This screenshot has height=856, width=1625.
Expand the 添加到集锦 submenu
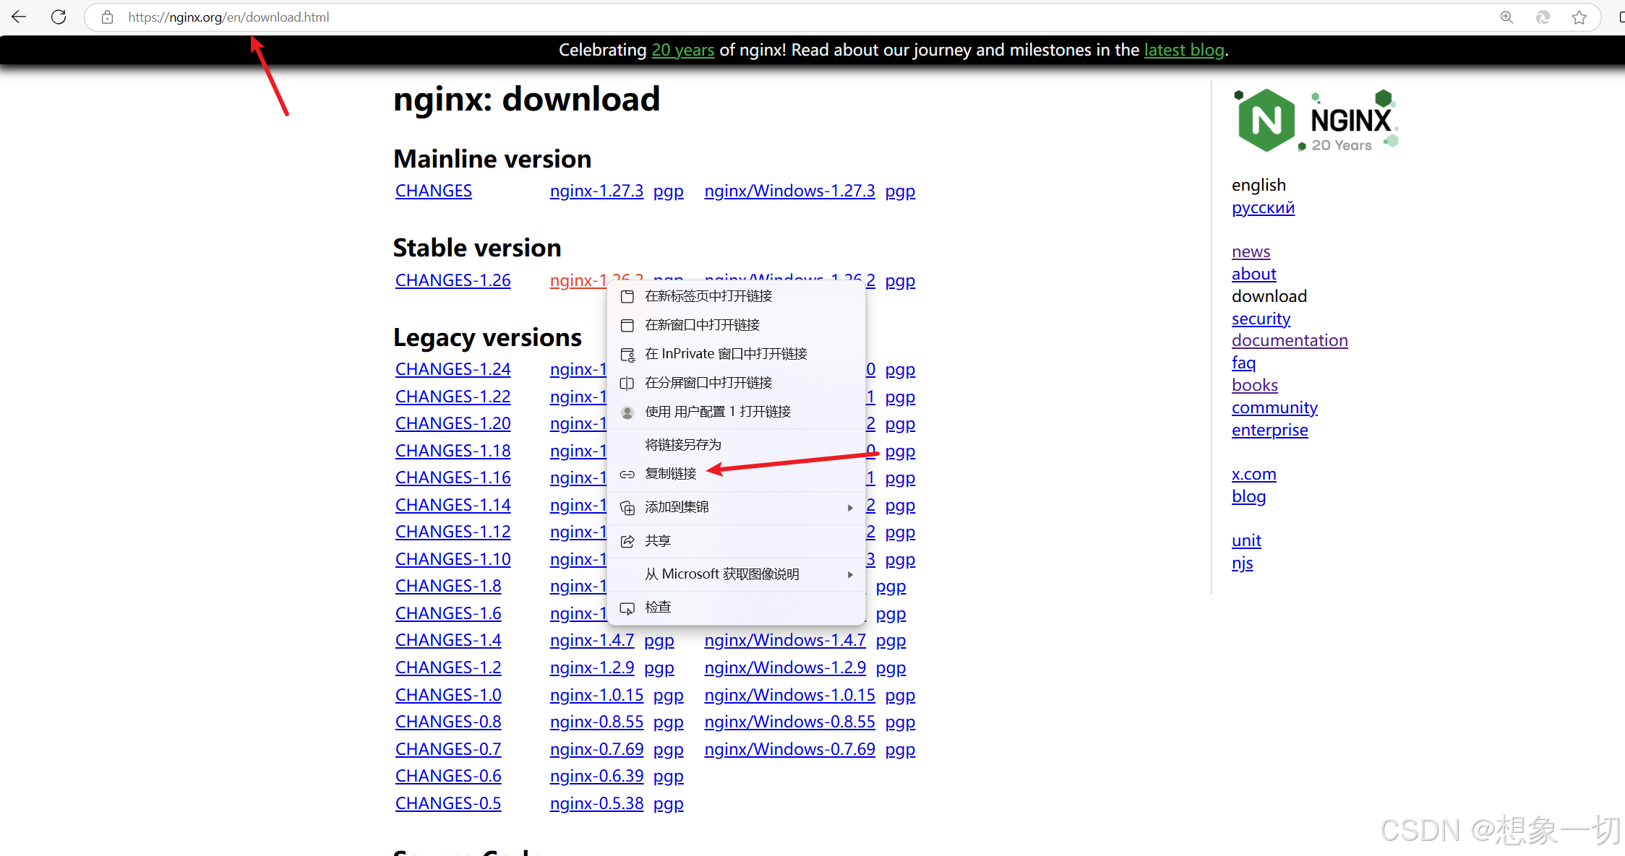(677, 506)
